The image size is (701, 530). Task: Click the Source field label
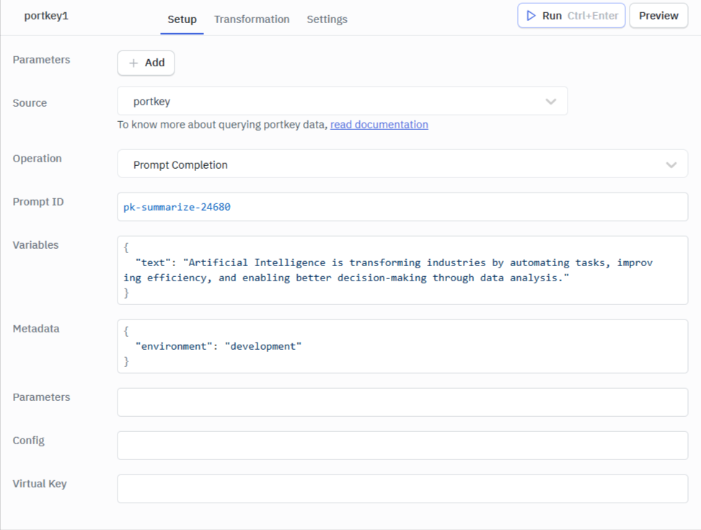30,103
